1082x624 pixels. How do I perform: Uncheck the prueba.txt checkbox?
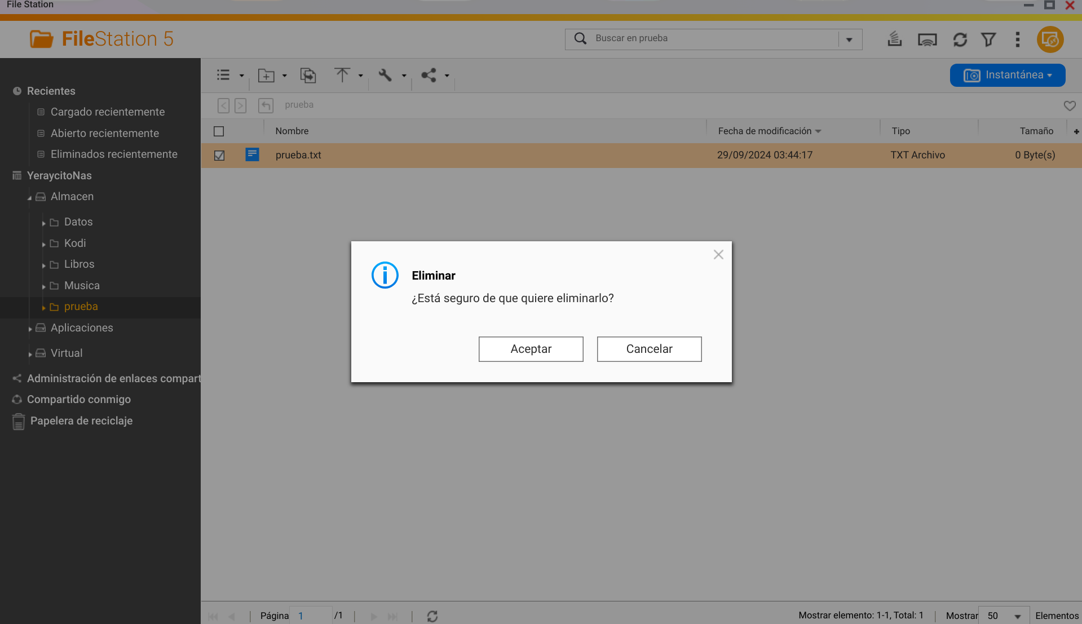[x=219, y=156]
